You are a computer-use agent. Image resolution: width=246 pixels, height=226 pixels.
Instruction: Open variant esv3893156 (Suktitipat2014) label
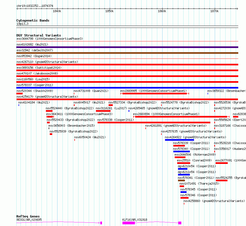pos(39,68)
